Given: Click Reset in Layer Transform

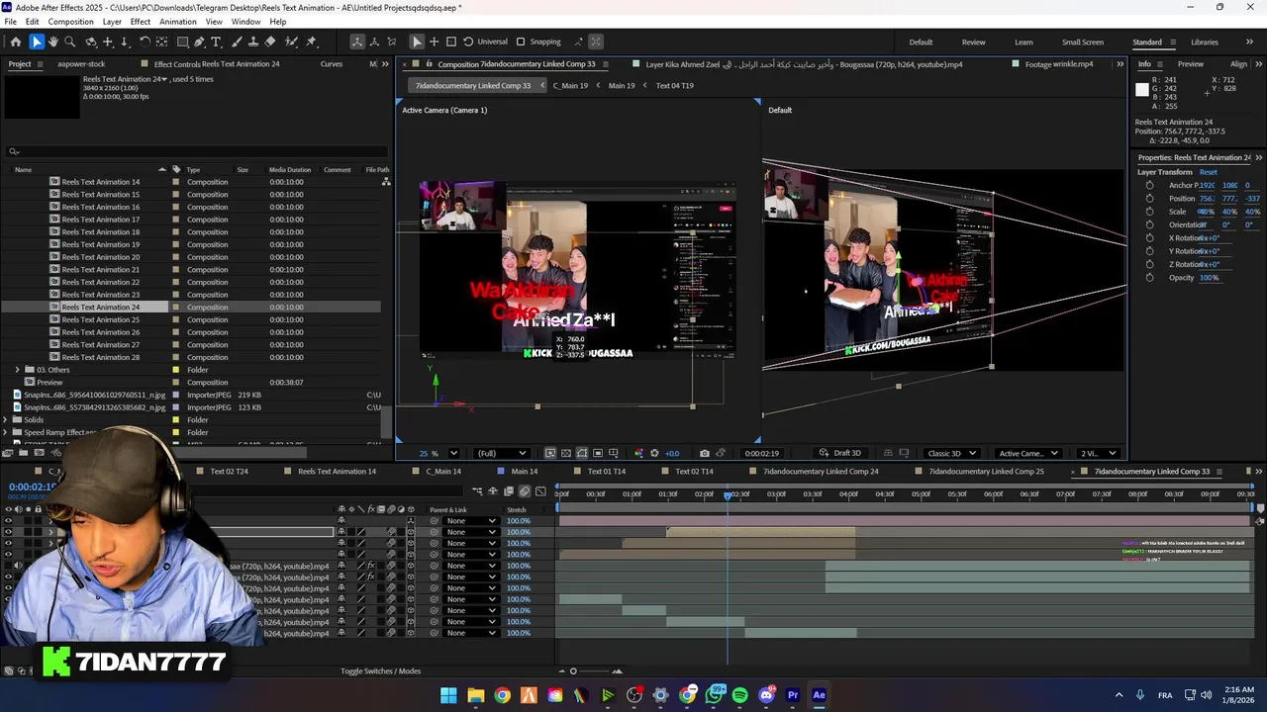Looking at the screenshot, I should pos(1208,172).
